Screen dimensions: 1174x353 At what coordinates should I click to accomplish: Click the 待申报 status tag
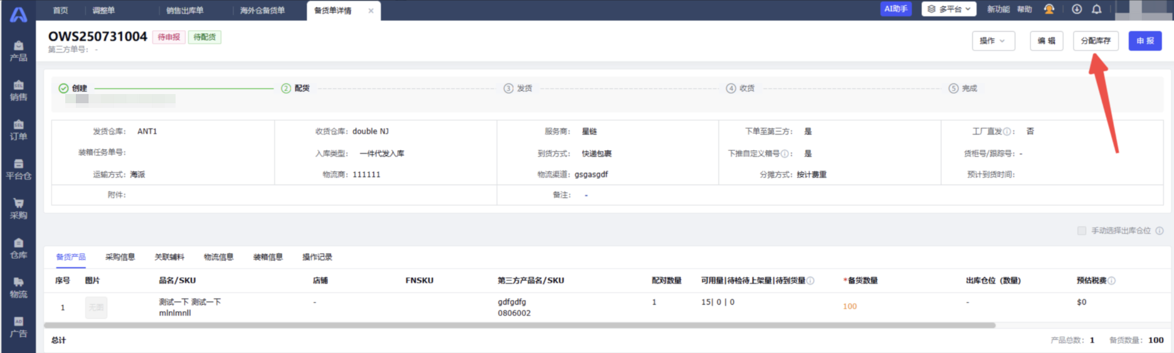[169, 37]
